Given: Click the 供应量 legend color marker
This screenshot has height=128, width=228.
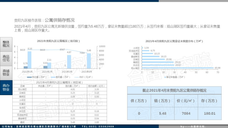Looking at the screenshot, I should (29, 77).
